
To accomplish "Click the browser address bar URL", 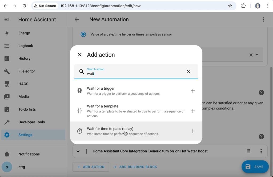I will coord(100,6).
